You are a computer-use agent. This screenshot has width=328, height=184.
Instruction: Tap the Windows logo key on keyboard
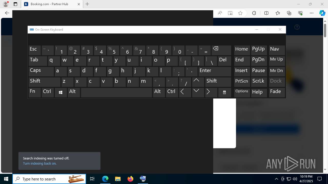coord(61,93)
